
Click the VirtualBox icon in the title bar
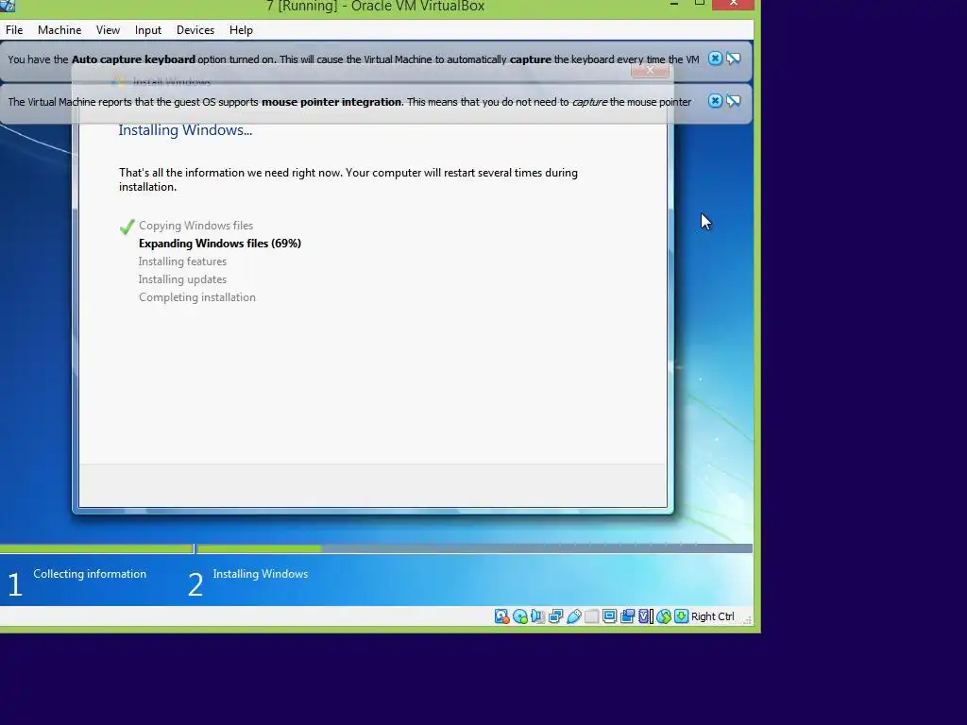[x=8, y=6]
